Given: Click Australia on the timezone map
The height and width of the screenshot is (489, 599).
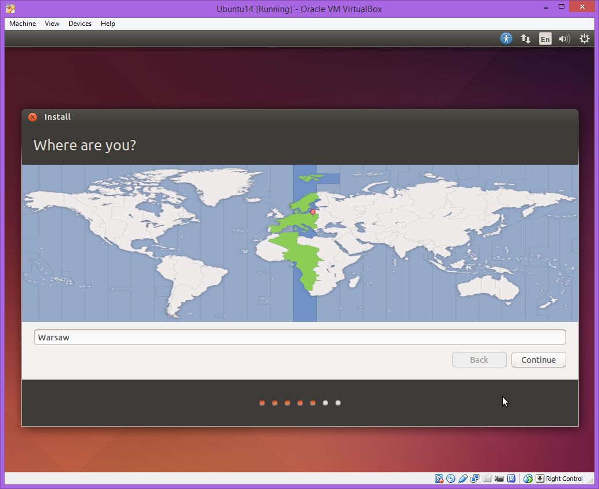Looking at the screenshot, I should 488,287.
